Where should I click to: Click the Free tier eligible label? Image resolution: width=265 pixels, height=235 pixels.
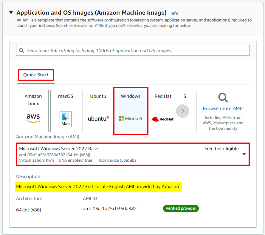(x=221, y=149)
